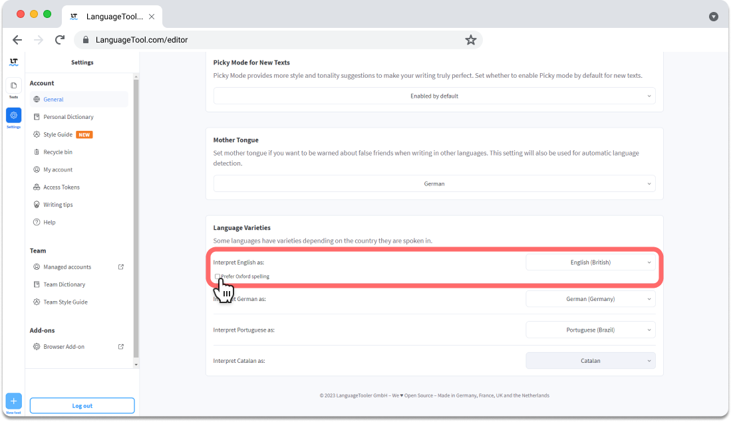Click the Team Dictionary book icon

(x=37, y=284)
